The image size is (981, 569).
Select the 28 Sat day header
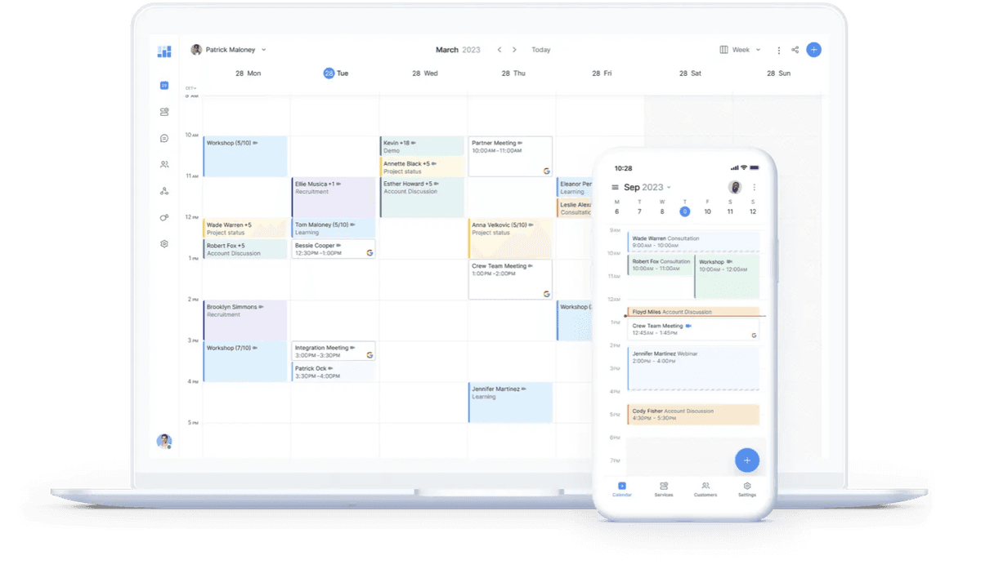click(x=690, y=73)
